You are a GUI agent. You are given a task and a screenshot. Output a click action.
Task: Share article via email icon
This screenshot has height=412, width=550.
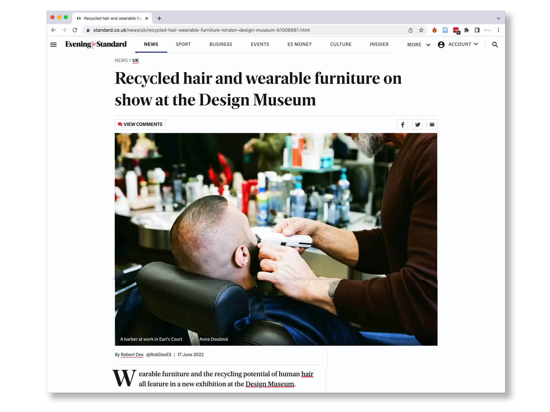[432, 125]
